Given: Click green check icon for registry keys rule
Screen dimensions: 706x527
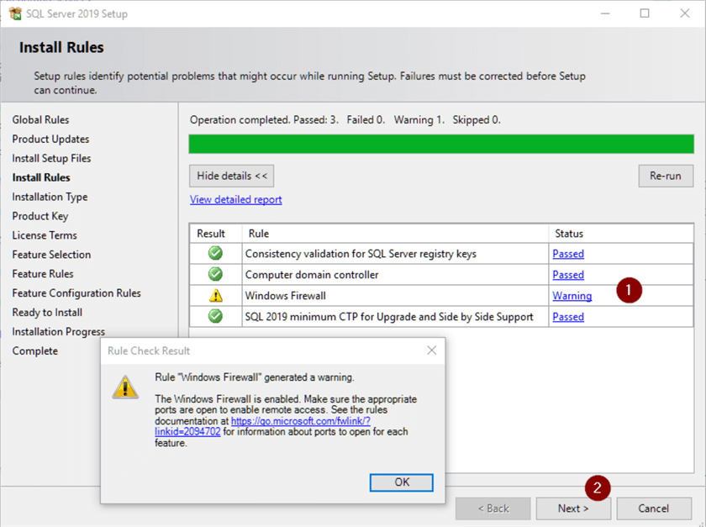Looking at the screenshot, I should (215, 253).
